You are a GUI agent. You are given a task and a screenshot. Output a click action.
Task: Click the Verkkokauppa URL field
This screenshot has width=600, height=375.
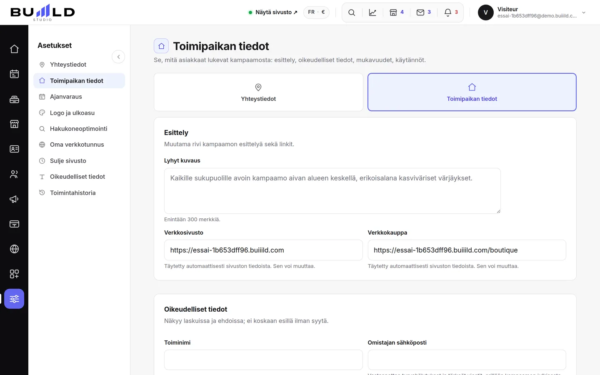[467, 250]
